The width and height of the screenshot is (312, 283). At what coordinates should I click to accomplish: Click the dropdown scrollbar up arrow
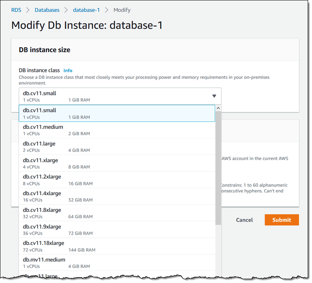pos(218,108)
